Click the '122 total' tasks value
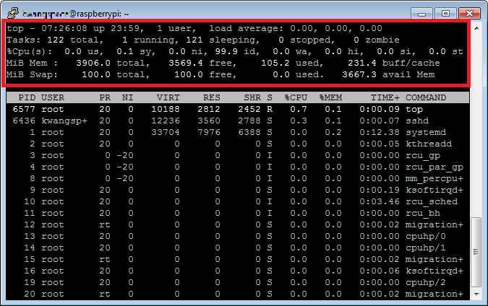Screen dimensions: 488x306 76,40
